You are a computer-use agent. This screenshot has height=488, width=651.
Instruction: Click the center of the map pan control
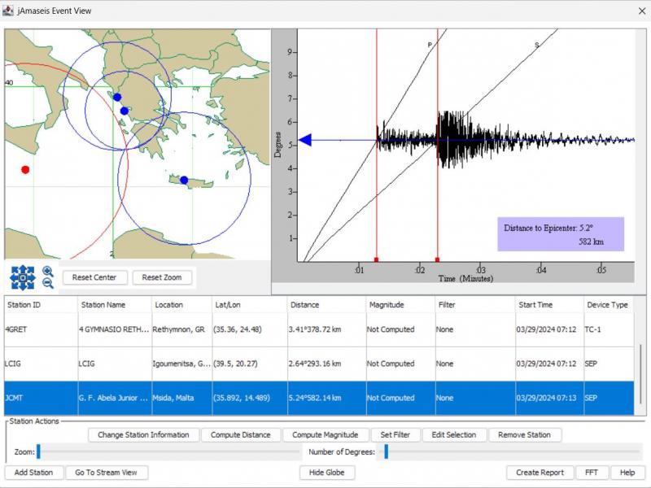click(x=22, y=277)
